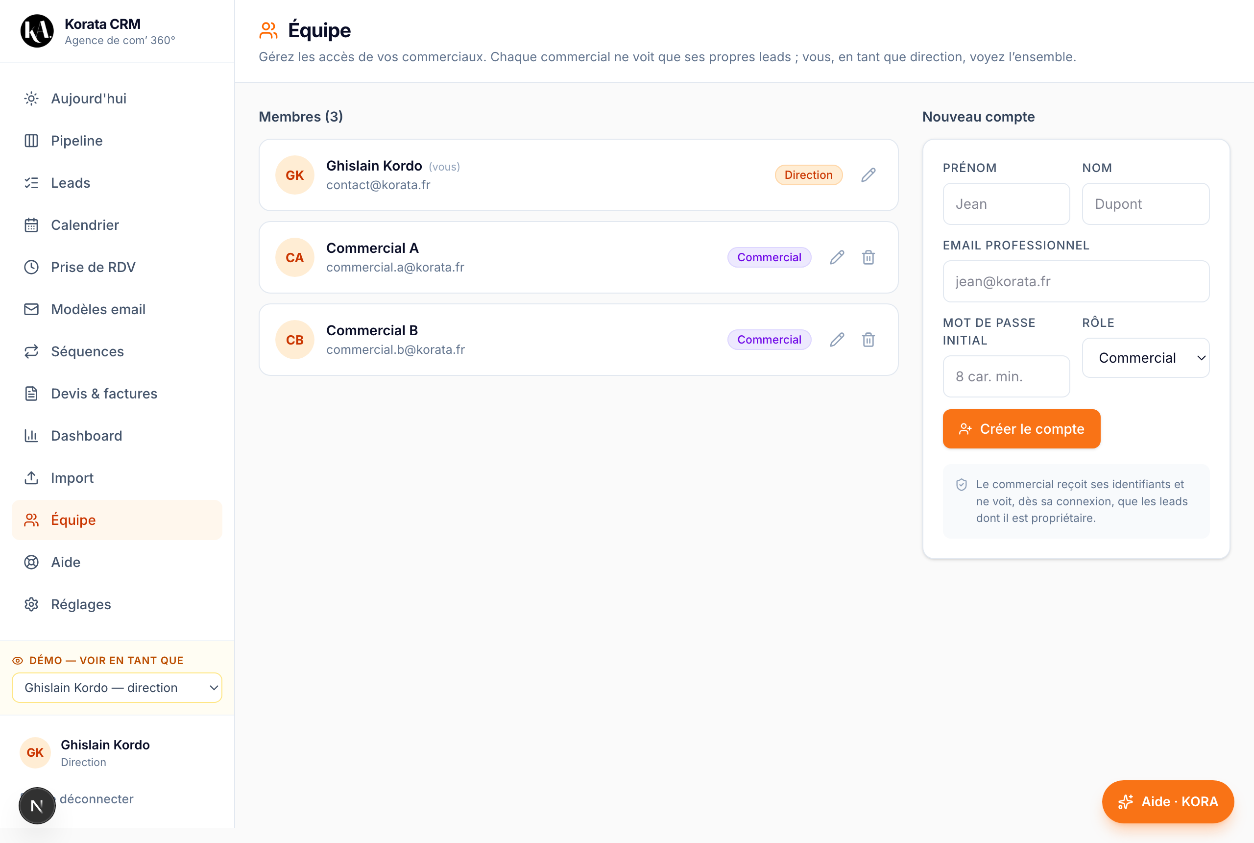Focus the Prénom input field
Screen dimensions: 1254x843
(1006, 204)
